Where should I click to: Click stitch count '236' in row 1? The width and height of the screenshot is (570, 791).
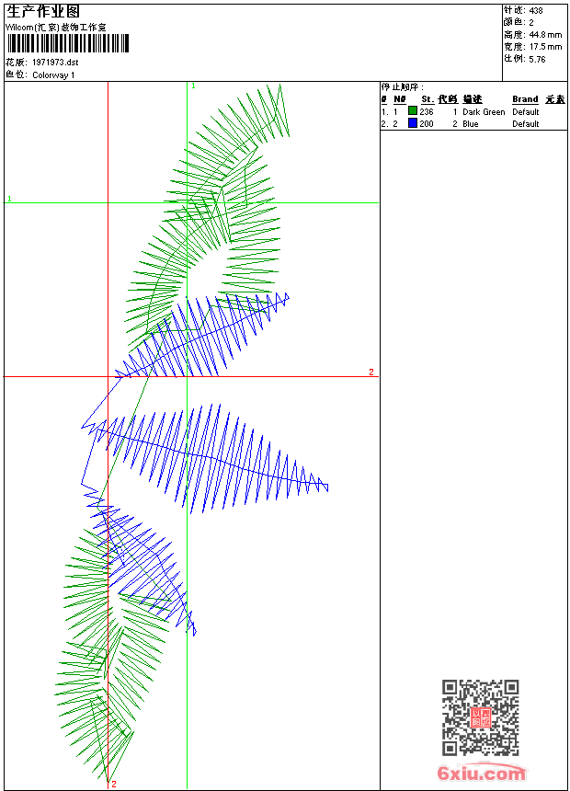[427, 112]
